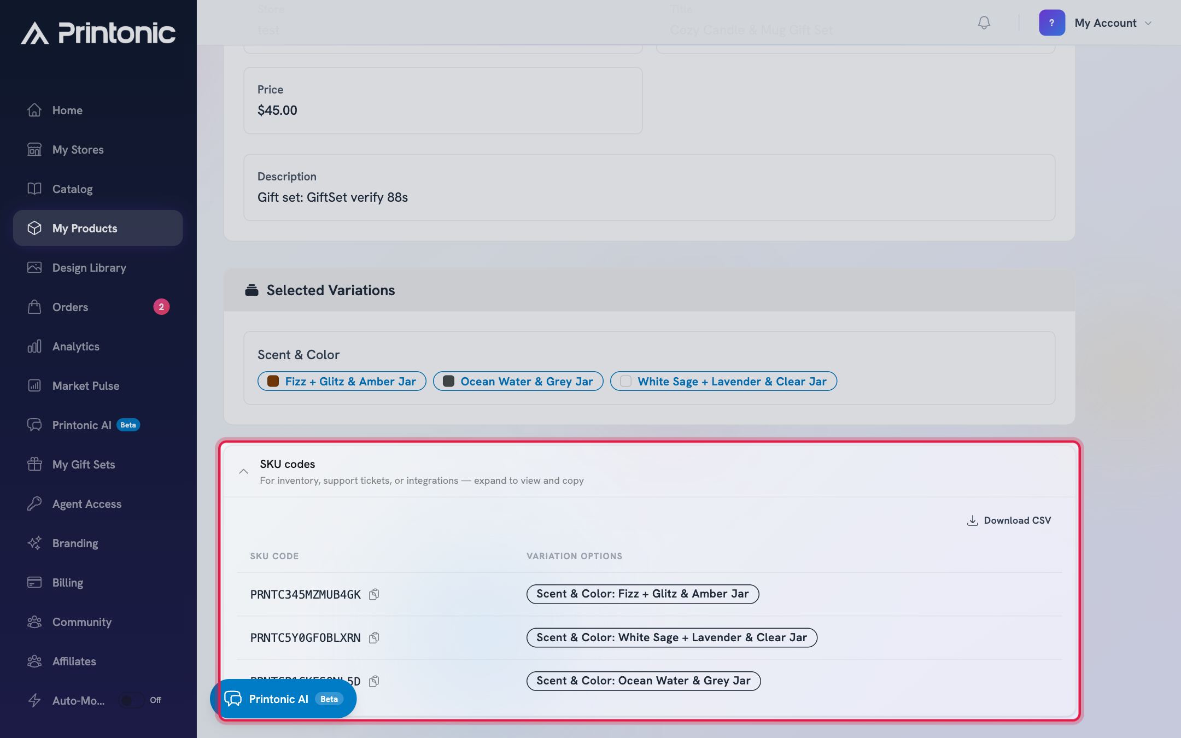The image size is (1181, 738).
Task: Click the Branding label
Action: [x=75, y=543]
